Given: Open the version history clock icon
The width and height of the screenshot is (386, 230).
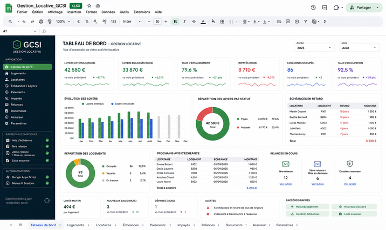Looking at the screenshot, I should click(313, 8).
